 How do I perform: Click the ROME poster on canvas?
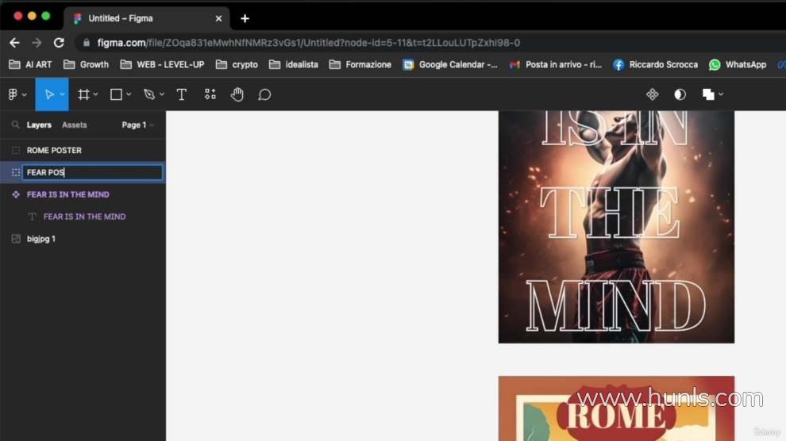[616, 408]
